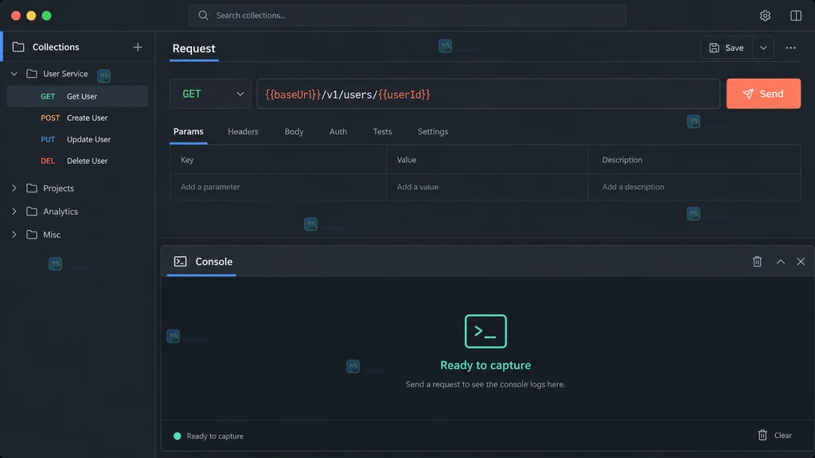Click the Collections folder icon in sidebar

18,47
